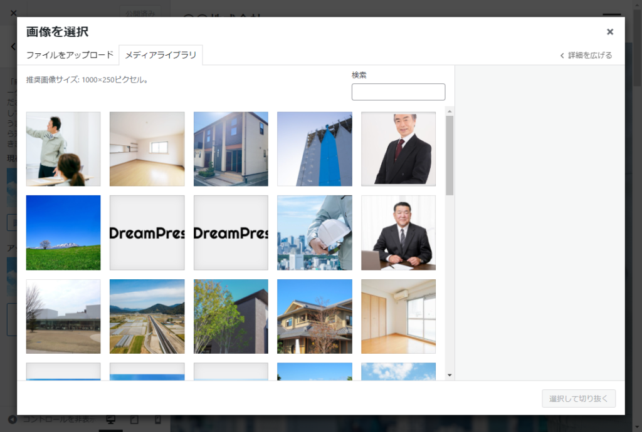642x432 pixels.
Task: Select the seated businessman at desk image
Action: click(x=398, y=232)
